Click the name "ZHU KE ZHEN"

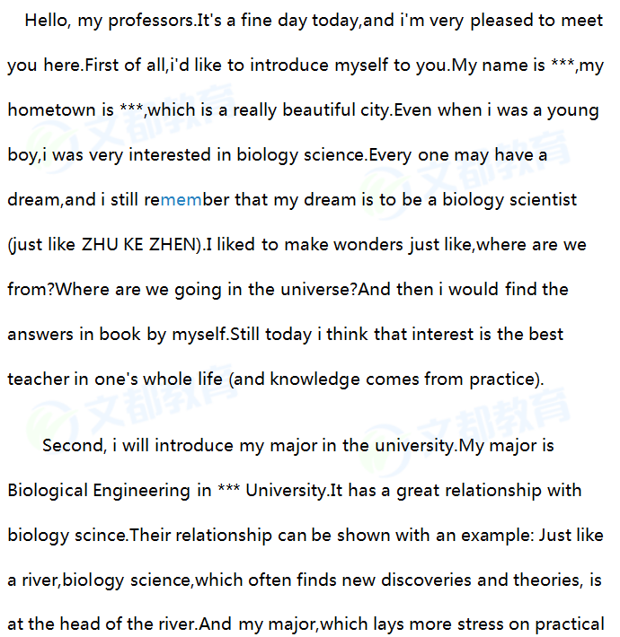(x=139, y=244)
